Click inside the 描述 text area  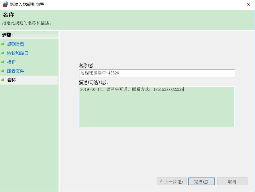point(157,109)
